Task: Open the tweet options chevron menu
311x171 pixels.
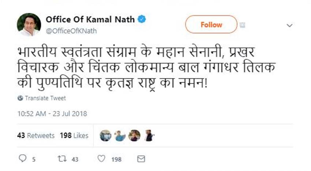Action: pyautogui.click(x=289, y=25)
